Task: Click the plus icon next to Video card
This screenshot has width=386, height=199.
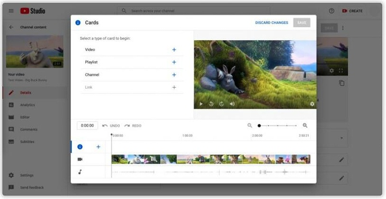Action: [x=174, y=50]
